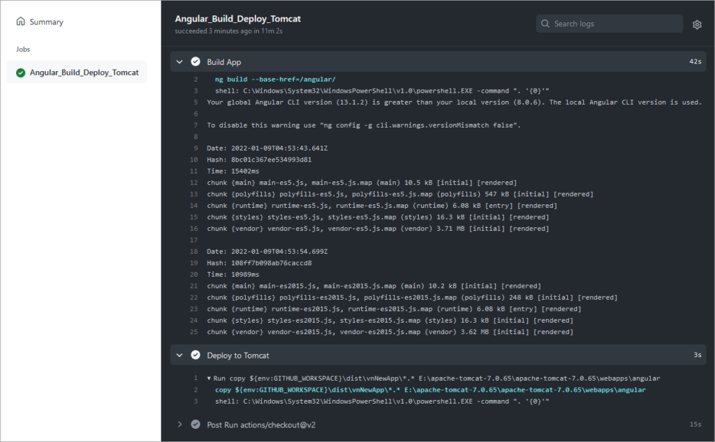Click the success checkmark on Build App step
Screen dimensions: 715x442
click(195, 61)
